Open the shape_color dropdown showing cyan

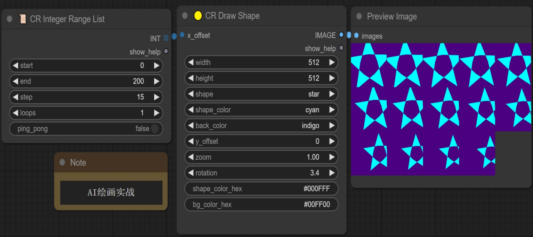[261, 110]
